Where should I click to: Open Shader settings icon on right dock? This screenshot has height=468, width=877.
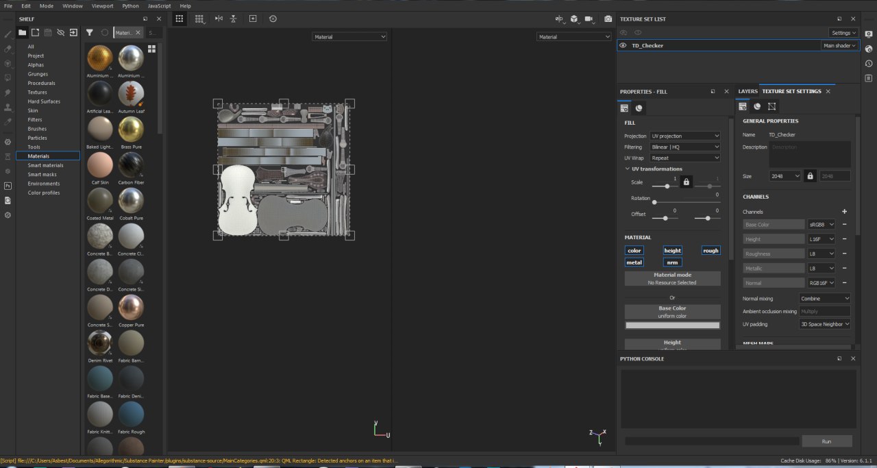pyautogui.click(x=869, y=49)
